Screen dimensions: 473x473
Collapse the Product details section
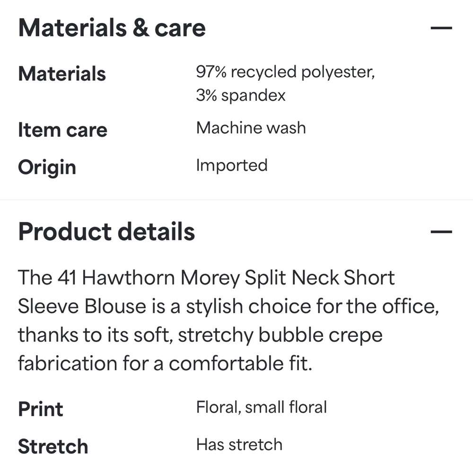tap(441, 232)
